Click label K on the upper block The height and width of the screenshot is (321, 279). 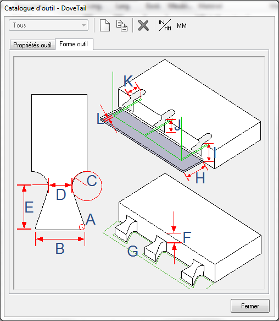[x=129, y=81]
